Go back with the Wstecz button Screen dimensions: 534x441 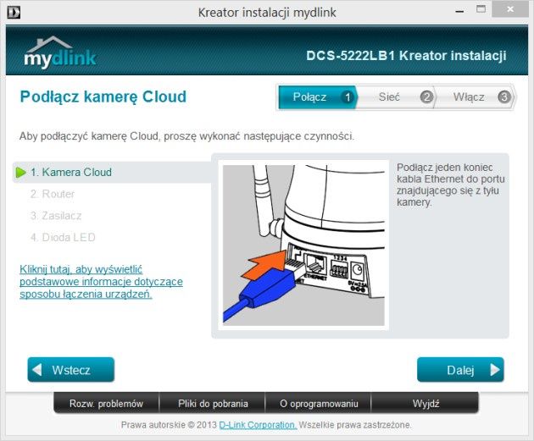(x=71, y=370)
